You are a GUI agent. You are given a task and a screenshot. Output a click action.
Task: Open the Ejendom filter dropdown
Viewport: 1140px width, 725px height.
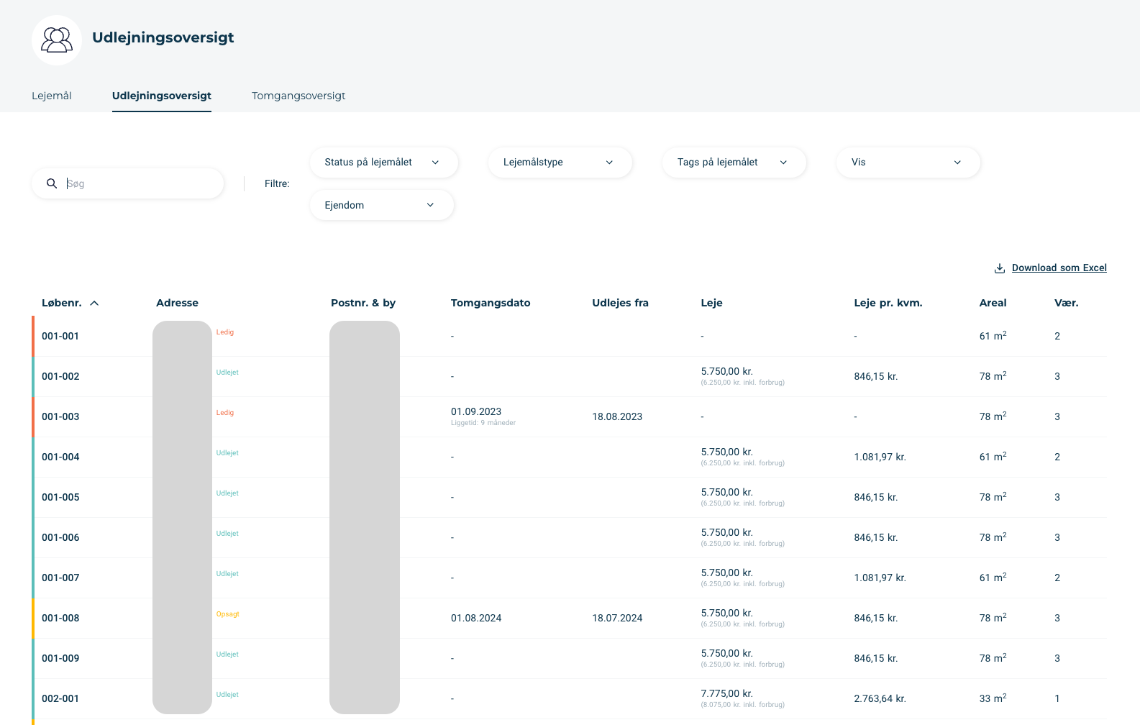(x=382, y=205)
